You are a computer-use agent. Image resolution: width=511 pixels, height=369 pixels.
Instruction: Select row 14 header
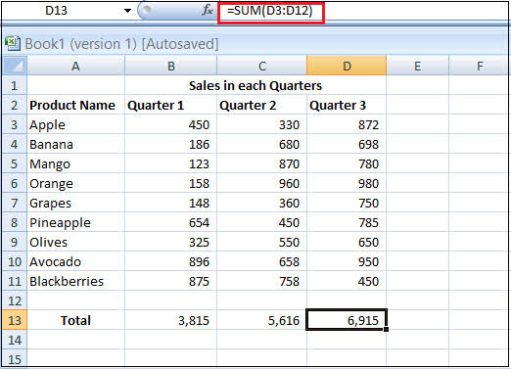[15, 340]
